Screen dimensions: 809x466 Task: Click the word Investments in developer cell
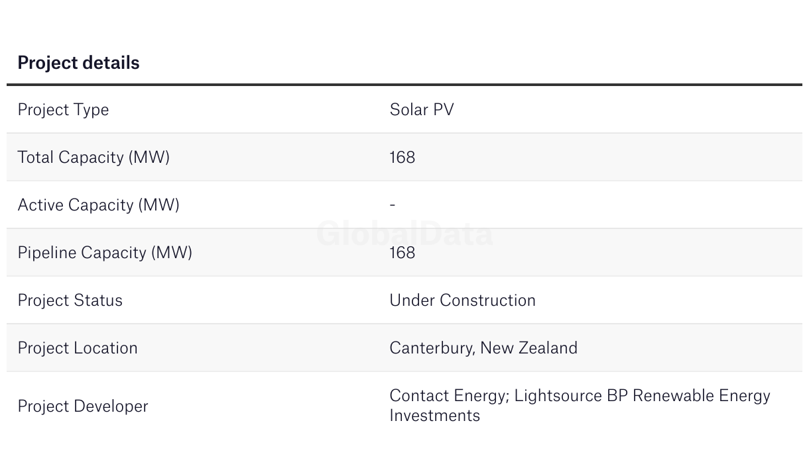click(435, 416)
